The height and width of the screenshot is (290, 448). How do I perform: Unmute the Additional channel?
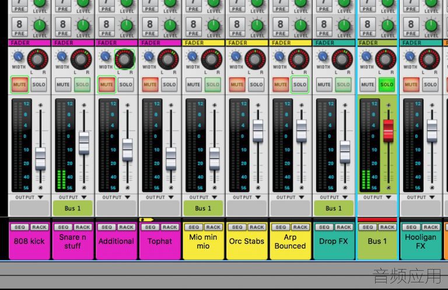tap(107, 84)
